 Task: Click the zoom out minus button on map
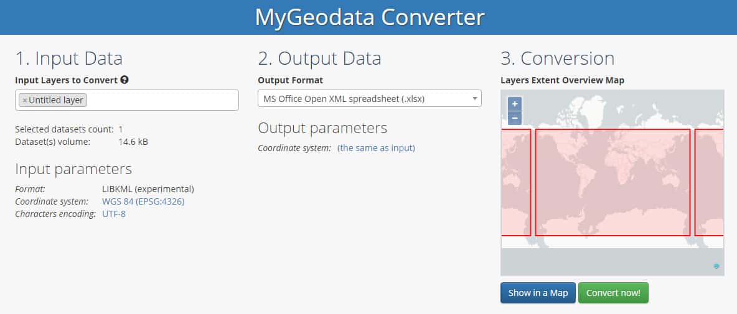(515, 118)
